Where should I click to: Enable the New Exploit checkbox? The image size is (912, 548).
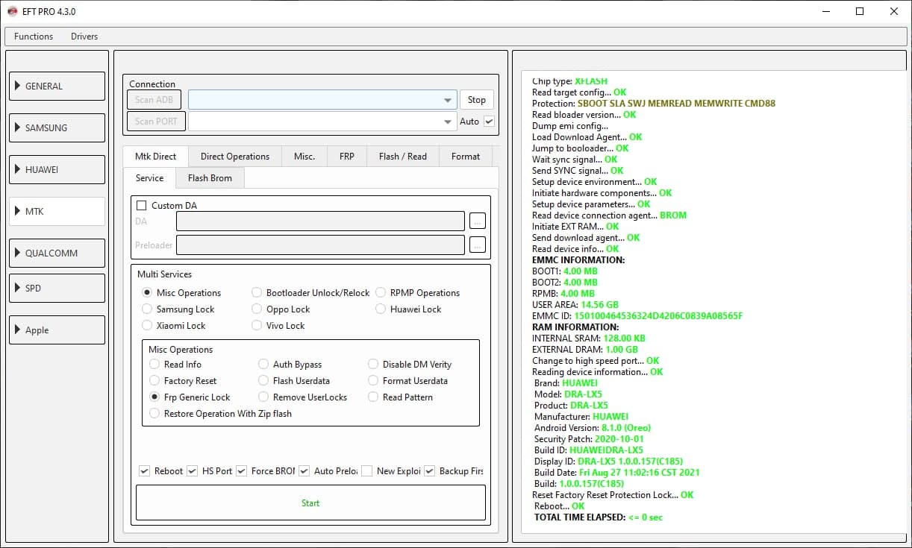pyautogui.click(x=366, y=471)
